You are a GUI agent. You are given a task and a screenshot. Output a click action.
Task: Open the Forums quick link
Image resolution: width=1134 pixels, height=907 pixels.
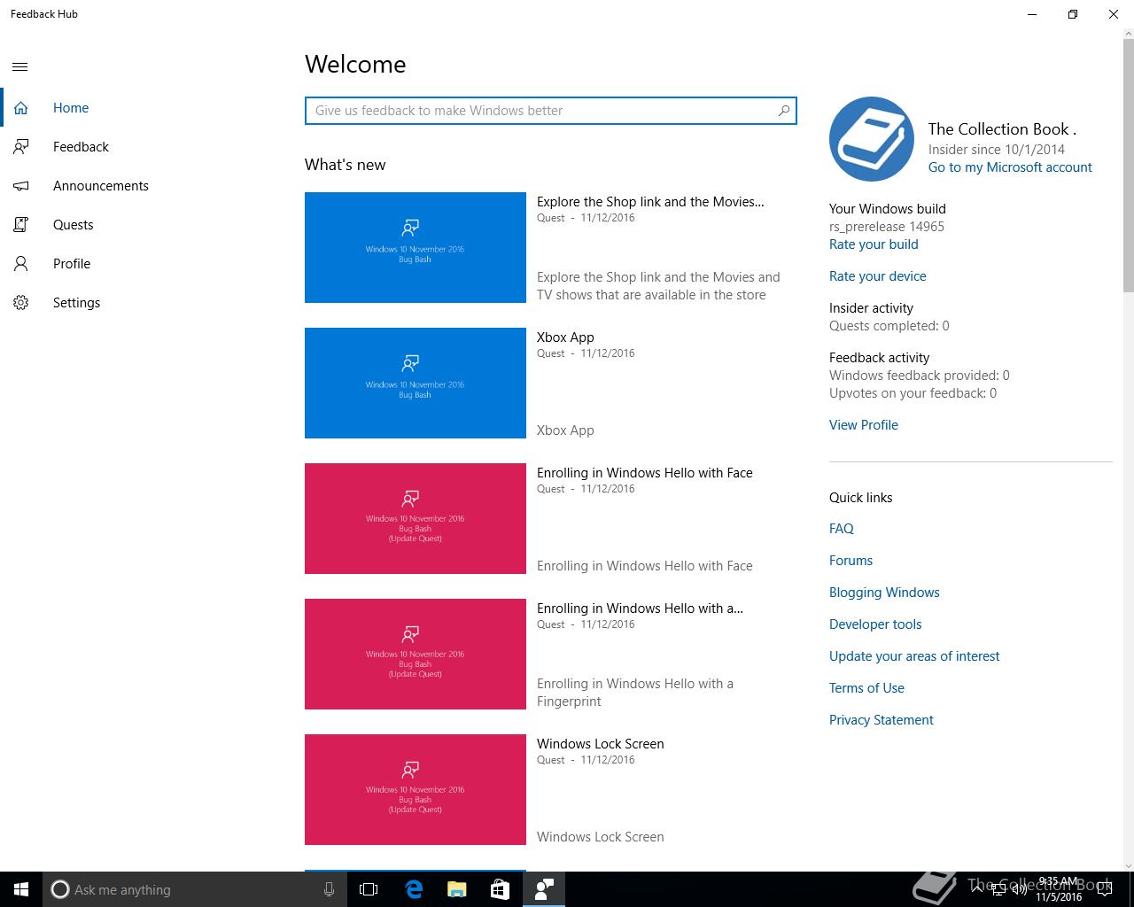click(x=850, y=561)
